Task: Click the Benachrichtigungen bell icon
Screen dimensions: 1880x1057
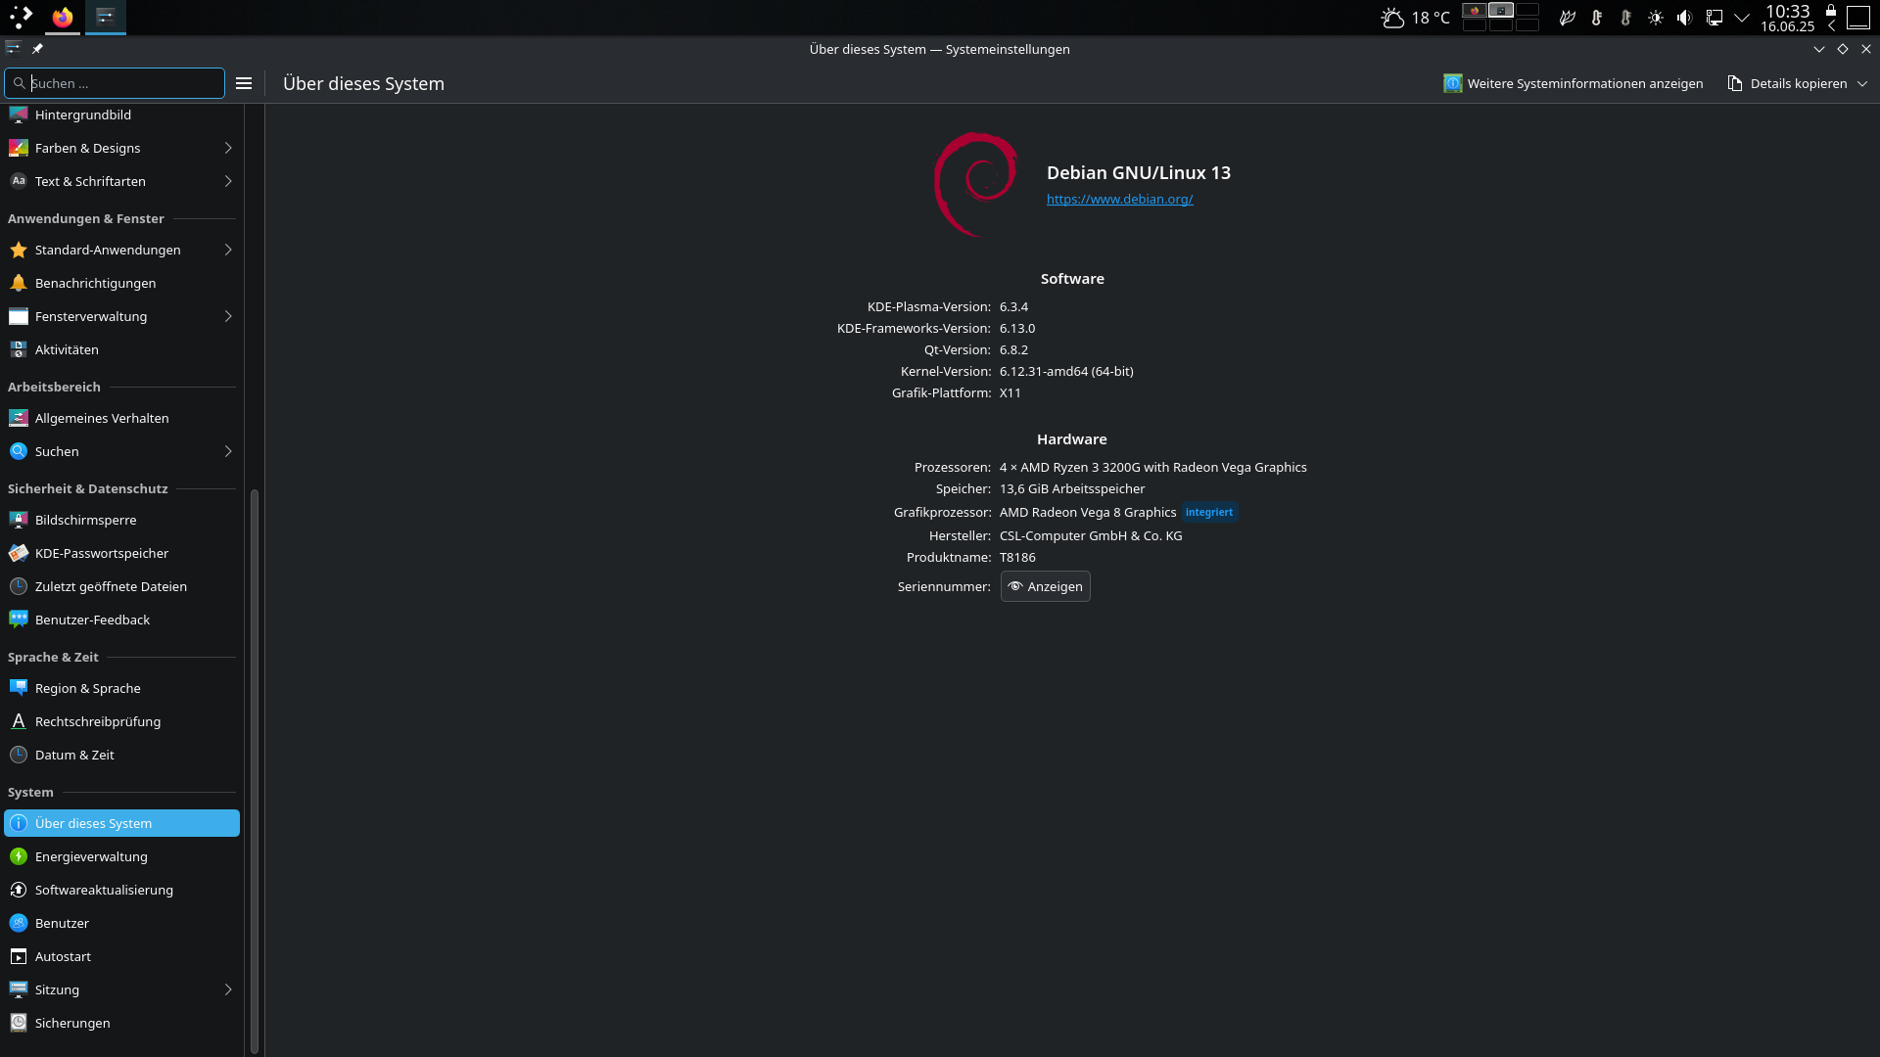Action: [x=18, y=283]
